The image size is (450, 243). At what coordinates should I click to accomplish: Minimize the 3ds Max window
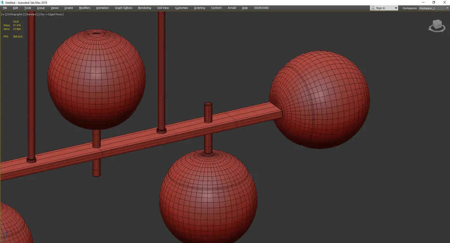pos(423,2)
